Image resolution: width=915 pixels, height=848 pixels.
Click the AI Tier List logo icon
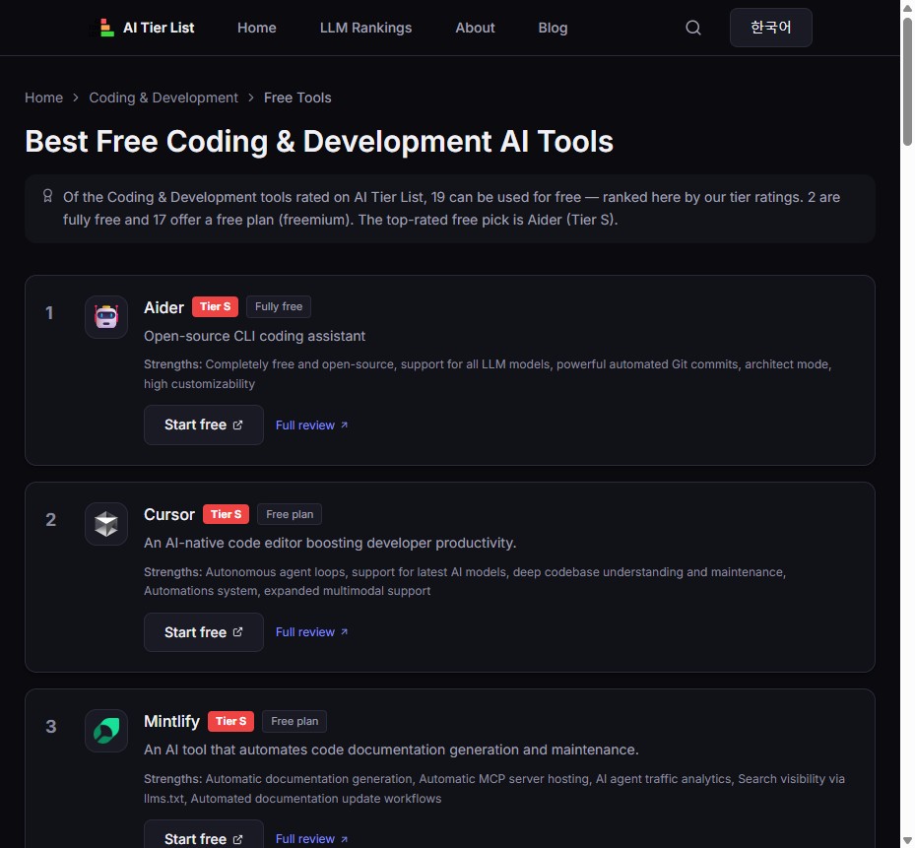click(x=105, y=28)
